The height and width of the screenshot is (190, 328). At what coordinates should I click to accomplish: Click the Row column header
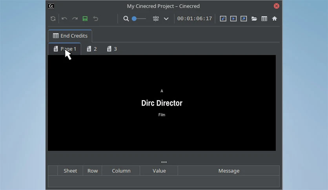pyautogui.click(x=93, y=171)
